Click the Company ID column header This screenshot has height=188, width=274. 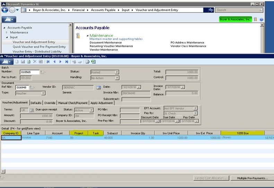point(11,133)
